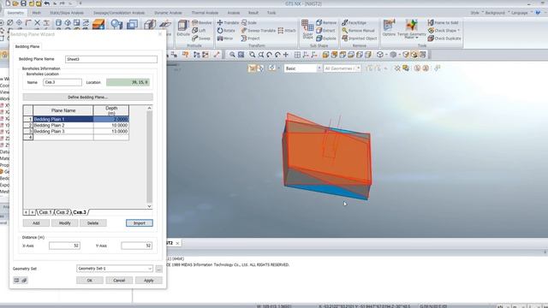Image resolution: width=548 pixels, height=308 pixels.
Task: Click the green Location coordinate field
Action: pos(128,82)
